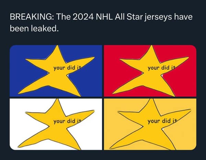Click "your did it" in yellow panel
The width and height of the screenshot is (206, 160).
click(x=161, y=121)
